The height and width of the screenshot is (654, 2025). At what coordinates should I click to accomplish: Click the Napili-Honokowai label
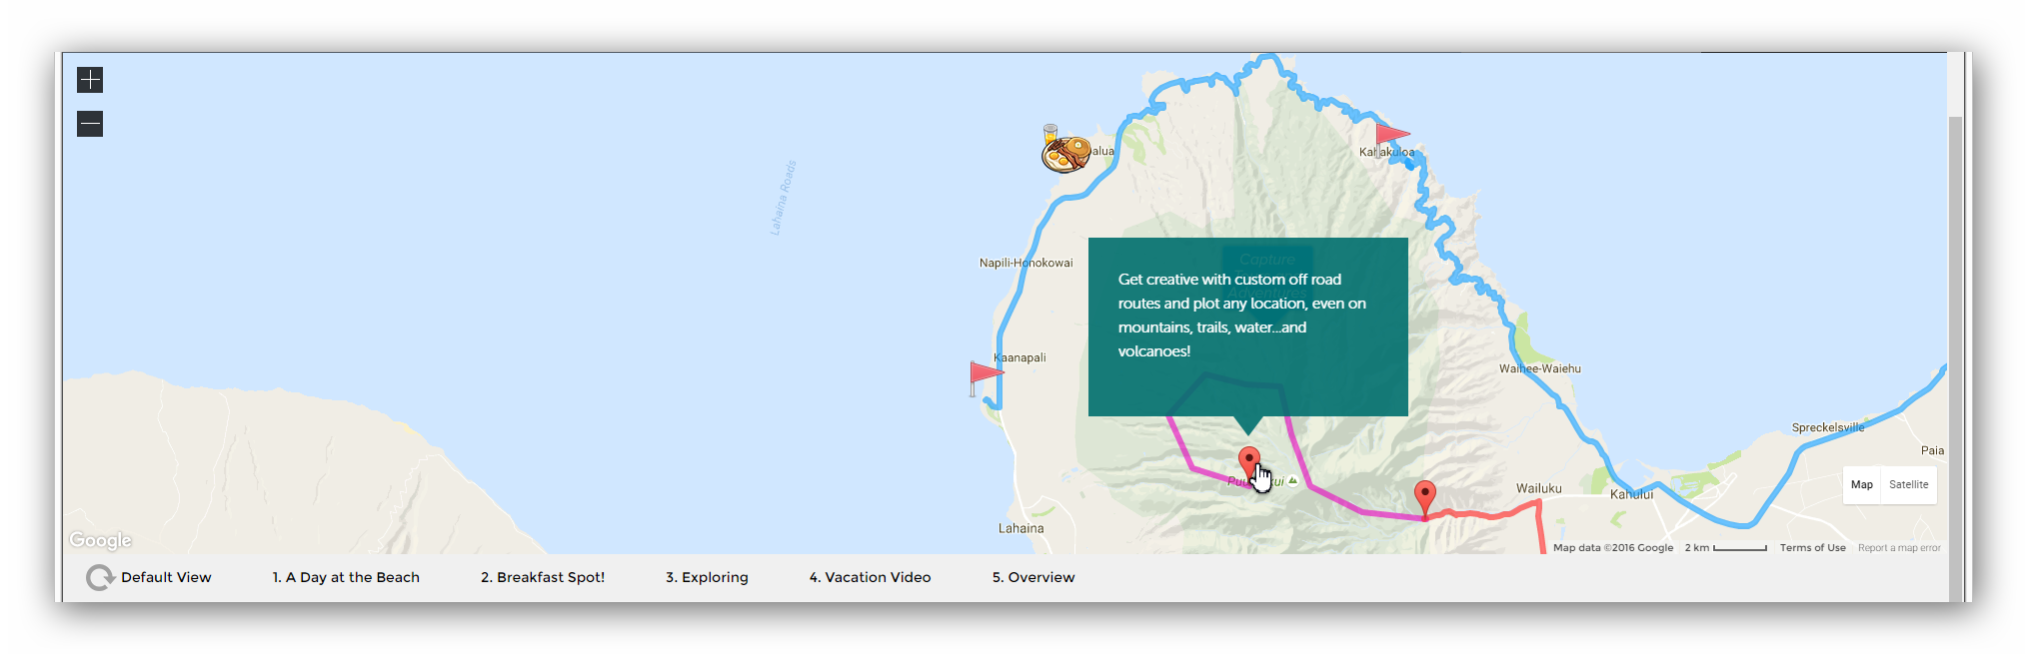pos(1025,263)
